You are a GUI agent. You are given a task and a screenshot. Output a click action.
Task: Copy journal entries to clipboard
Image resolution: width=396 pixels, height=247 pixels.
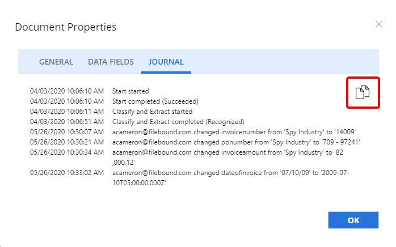[x=363, y=92]
